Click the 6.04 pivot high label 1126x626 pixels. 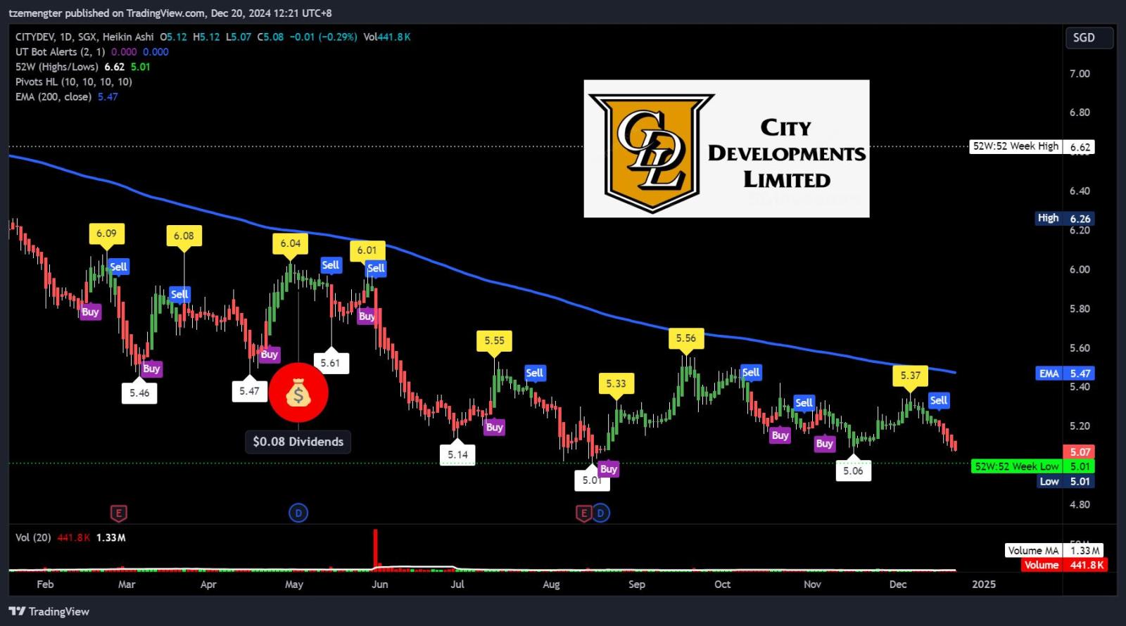click(x=291, y=243)
